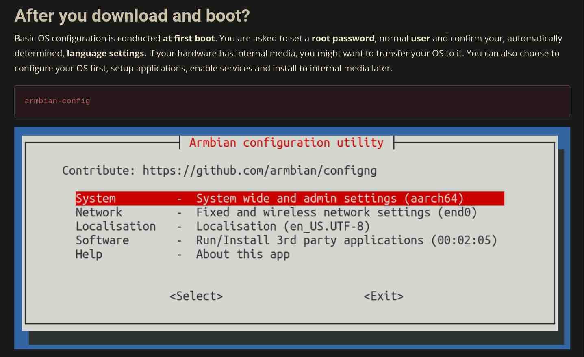The image size is (584, 357).
Task: Select the Network menu entry
Action: [276, 212]
